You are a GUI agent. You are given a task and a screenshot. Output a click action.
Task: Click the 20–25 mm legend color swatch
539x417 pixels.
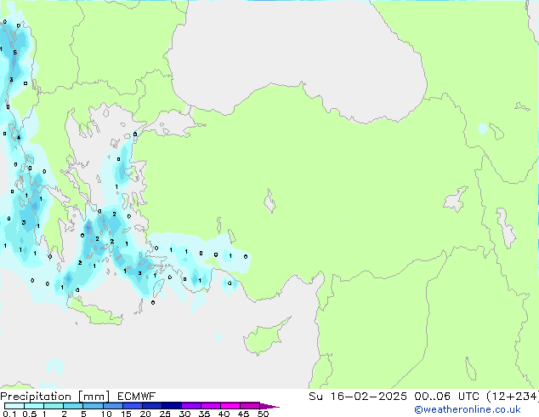pos(151,406)
